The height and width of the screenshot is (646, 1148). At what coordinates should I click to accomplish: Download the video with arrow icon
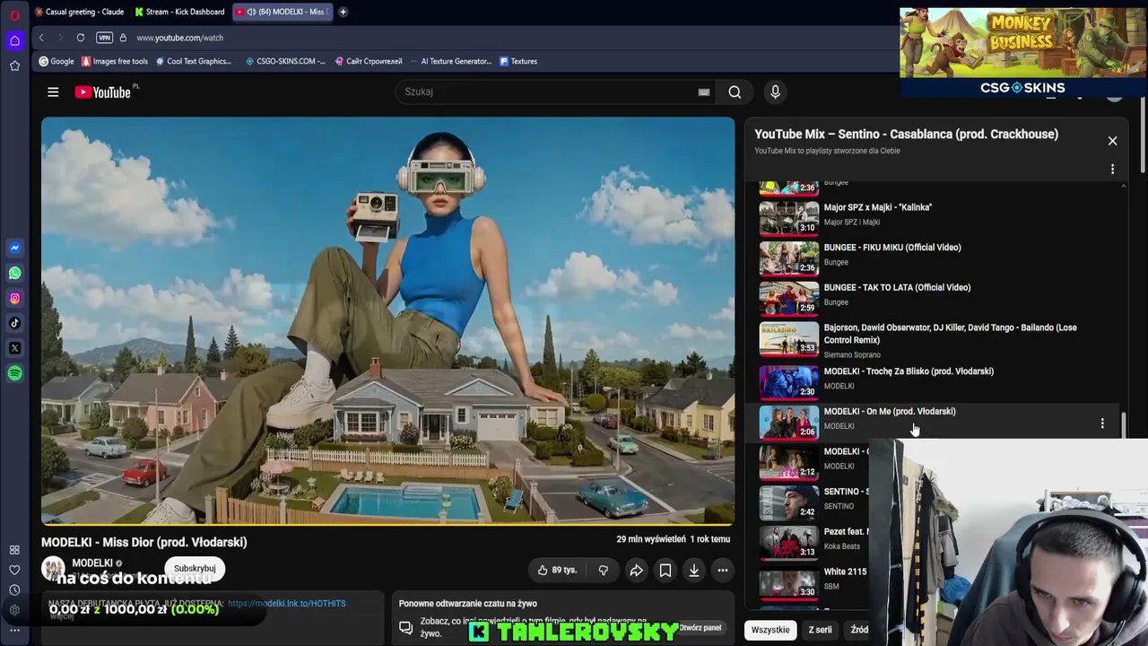pos(694,570)
